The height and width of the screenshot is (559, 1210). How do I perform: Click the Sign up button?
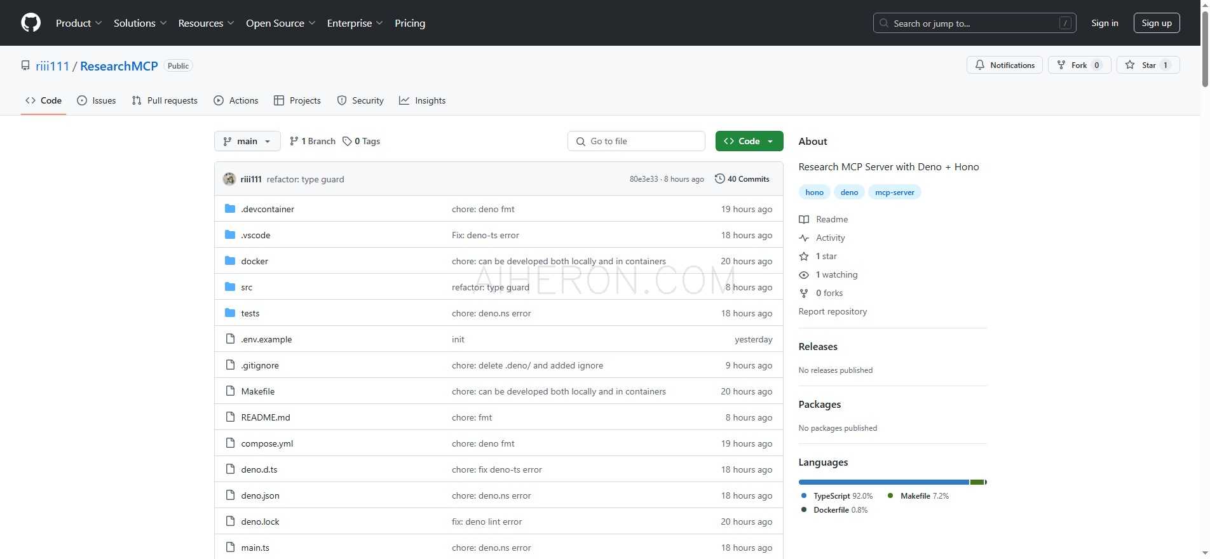coord(1157,23)
